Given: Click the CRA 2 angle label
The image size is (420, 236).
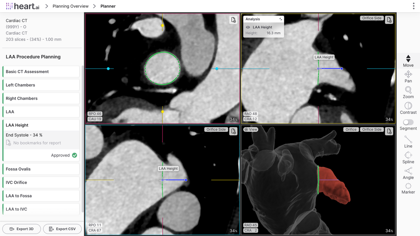Looking at the screenshot, I should pos(251,230).
